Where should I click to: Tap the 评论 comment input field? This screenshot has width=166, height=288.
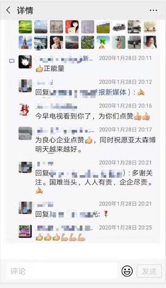(x=62, y=271)
